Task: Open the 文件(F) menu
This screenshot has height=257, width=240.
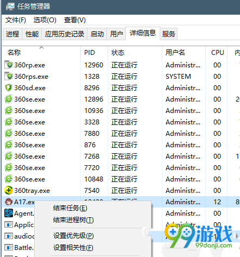Action: [16, 20]
